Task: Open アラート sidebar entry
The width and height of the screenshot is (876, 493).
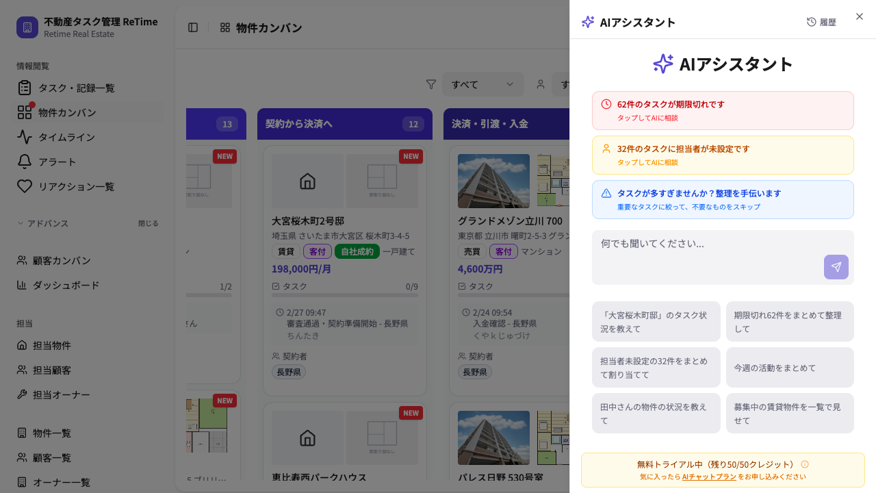Action: pyautogui.click(x=88, y=162)
